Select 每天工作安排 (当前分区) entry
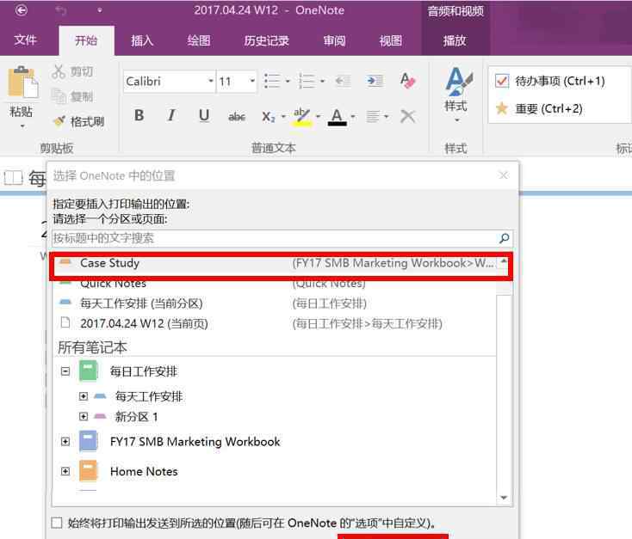 276,303
